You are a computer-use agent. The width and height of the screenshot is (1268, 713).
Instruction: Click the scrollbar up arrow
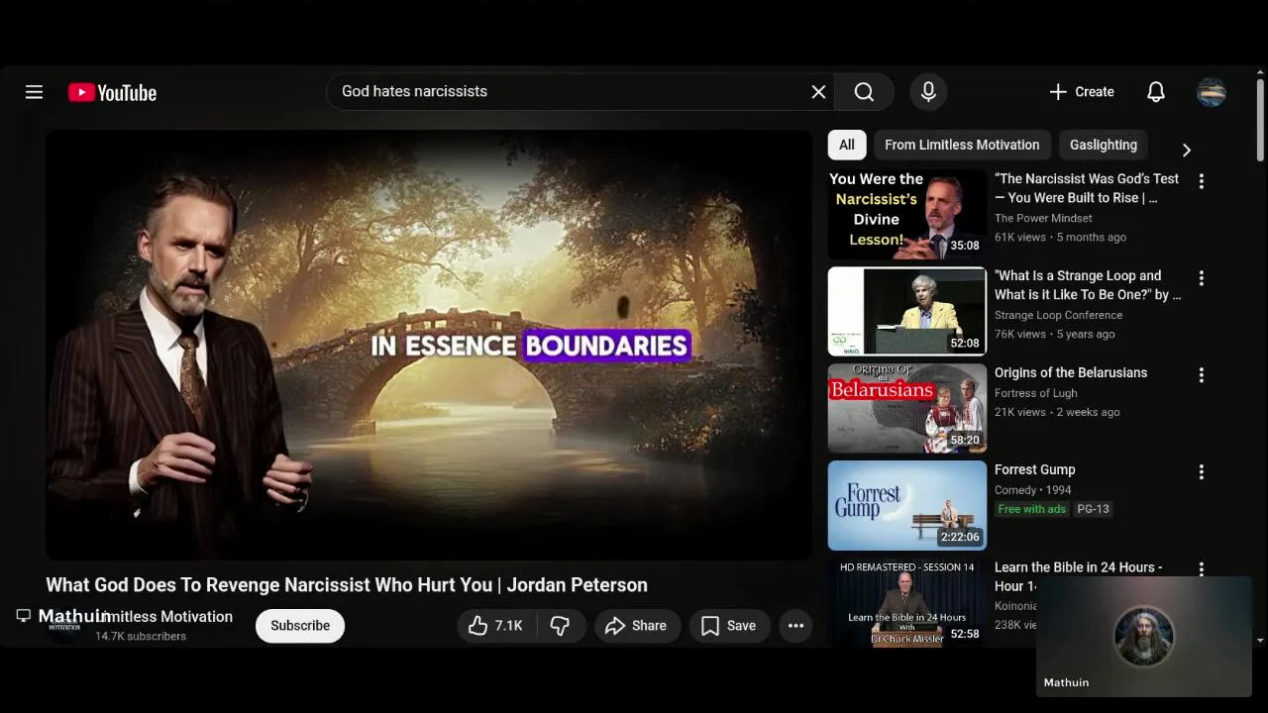click(x=1260, y=70)
